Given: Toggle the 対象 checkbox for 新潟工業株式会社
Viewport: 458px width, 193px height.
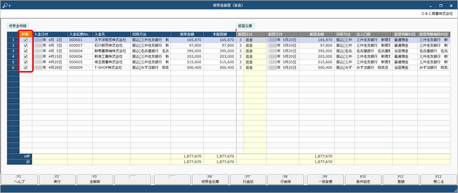Looking at the screenshot, I should coord(26,56).
